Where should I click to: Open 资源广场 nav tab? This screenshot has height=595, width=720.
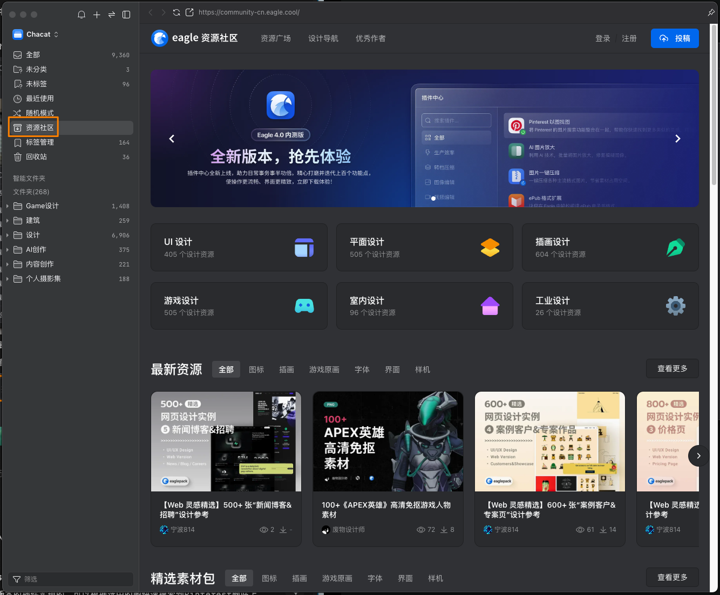tap(276, 38)
